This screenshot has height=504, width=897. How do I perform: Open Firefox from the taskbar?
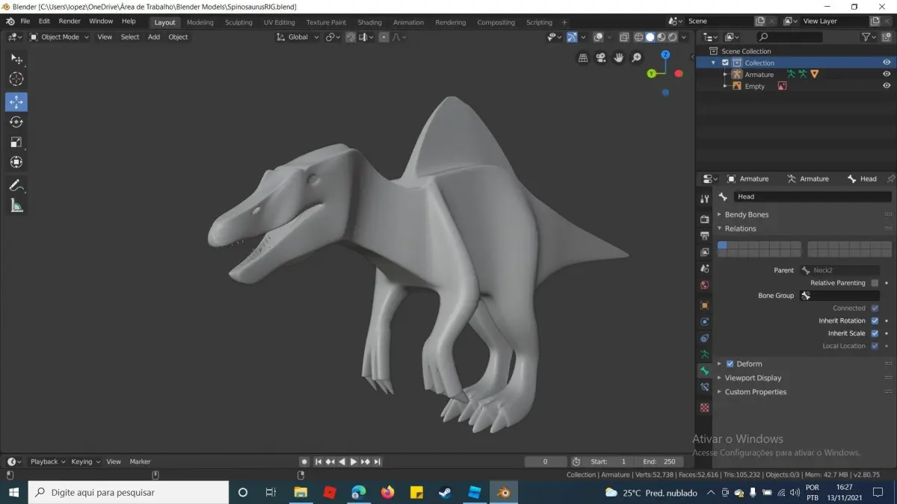click(x=387, y=493)
